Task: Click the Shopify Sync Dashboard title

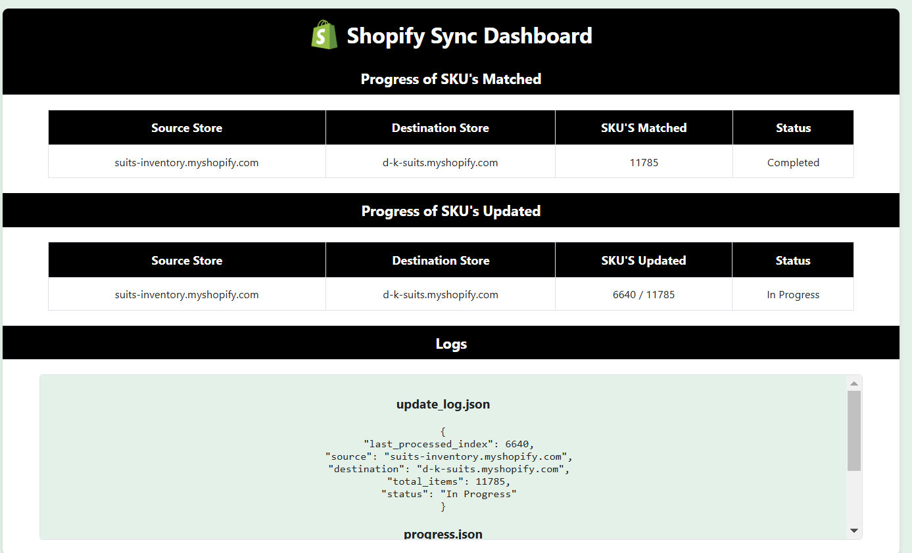Action: pos(469,35)
